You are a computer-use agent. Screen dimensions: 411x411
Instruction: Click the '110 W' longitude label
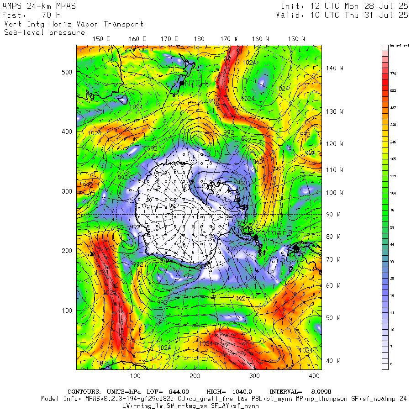coord(334,170)
